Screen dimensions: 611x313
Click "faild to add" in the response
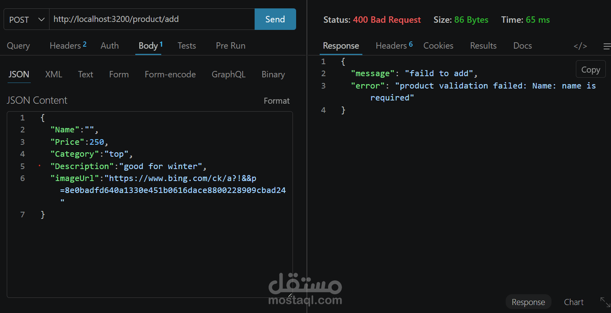pyautogui.click(x=439, y=73)
